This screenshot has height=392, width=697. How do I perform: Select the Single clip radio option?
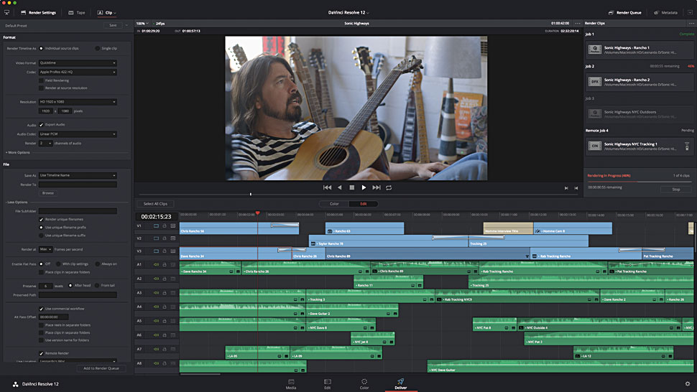click(x=98, y=48)
